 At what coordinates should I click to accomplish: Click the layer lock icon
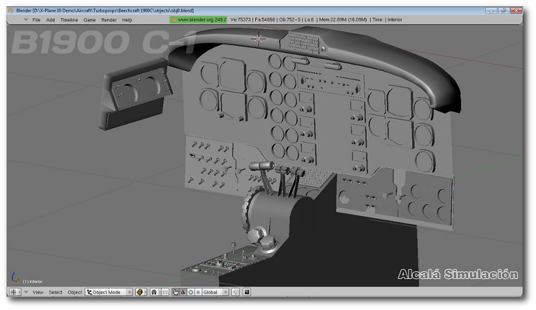click(236, 292)
